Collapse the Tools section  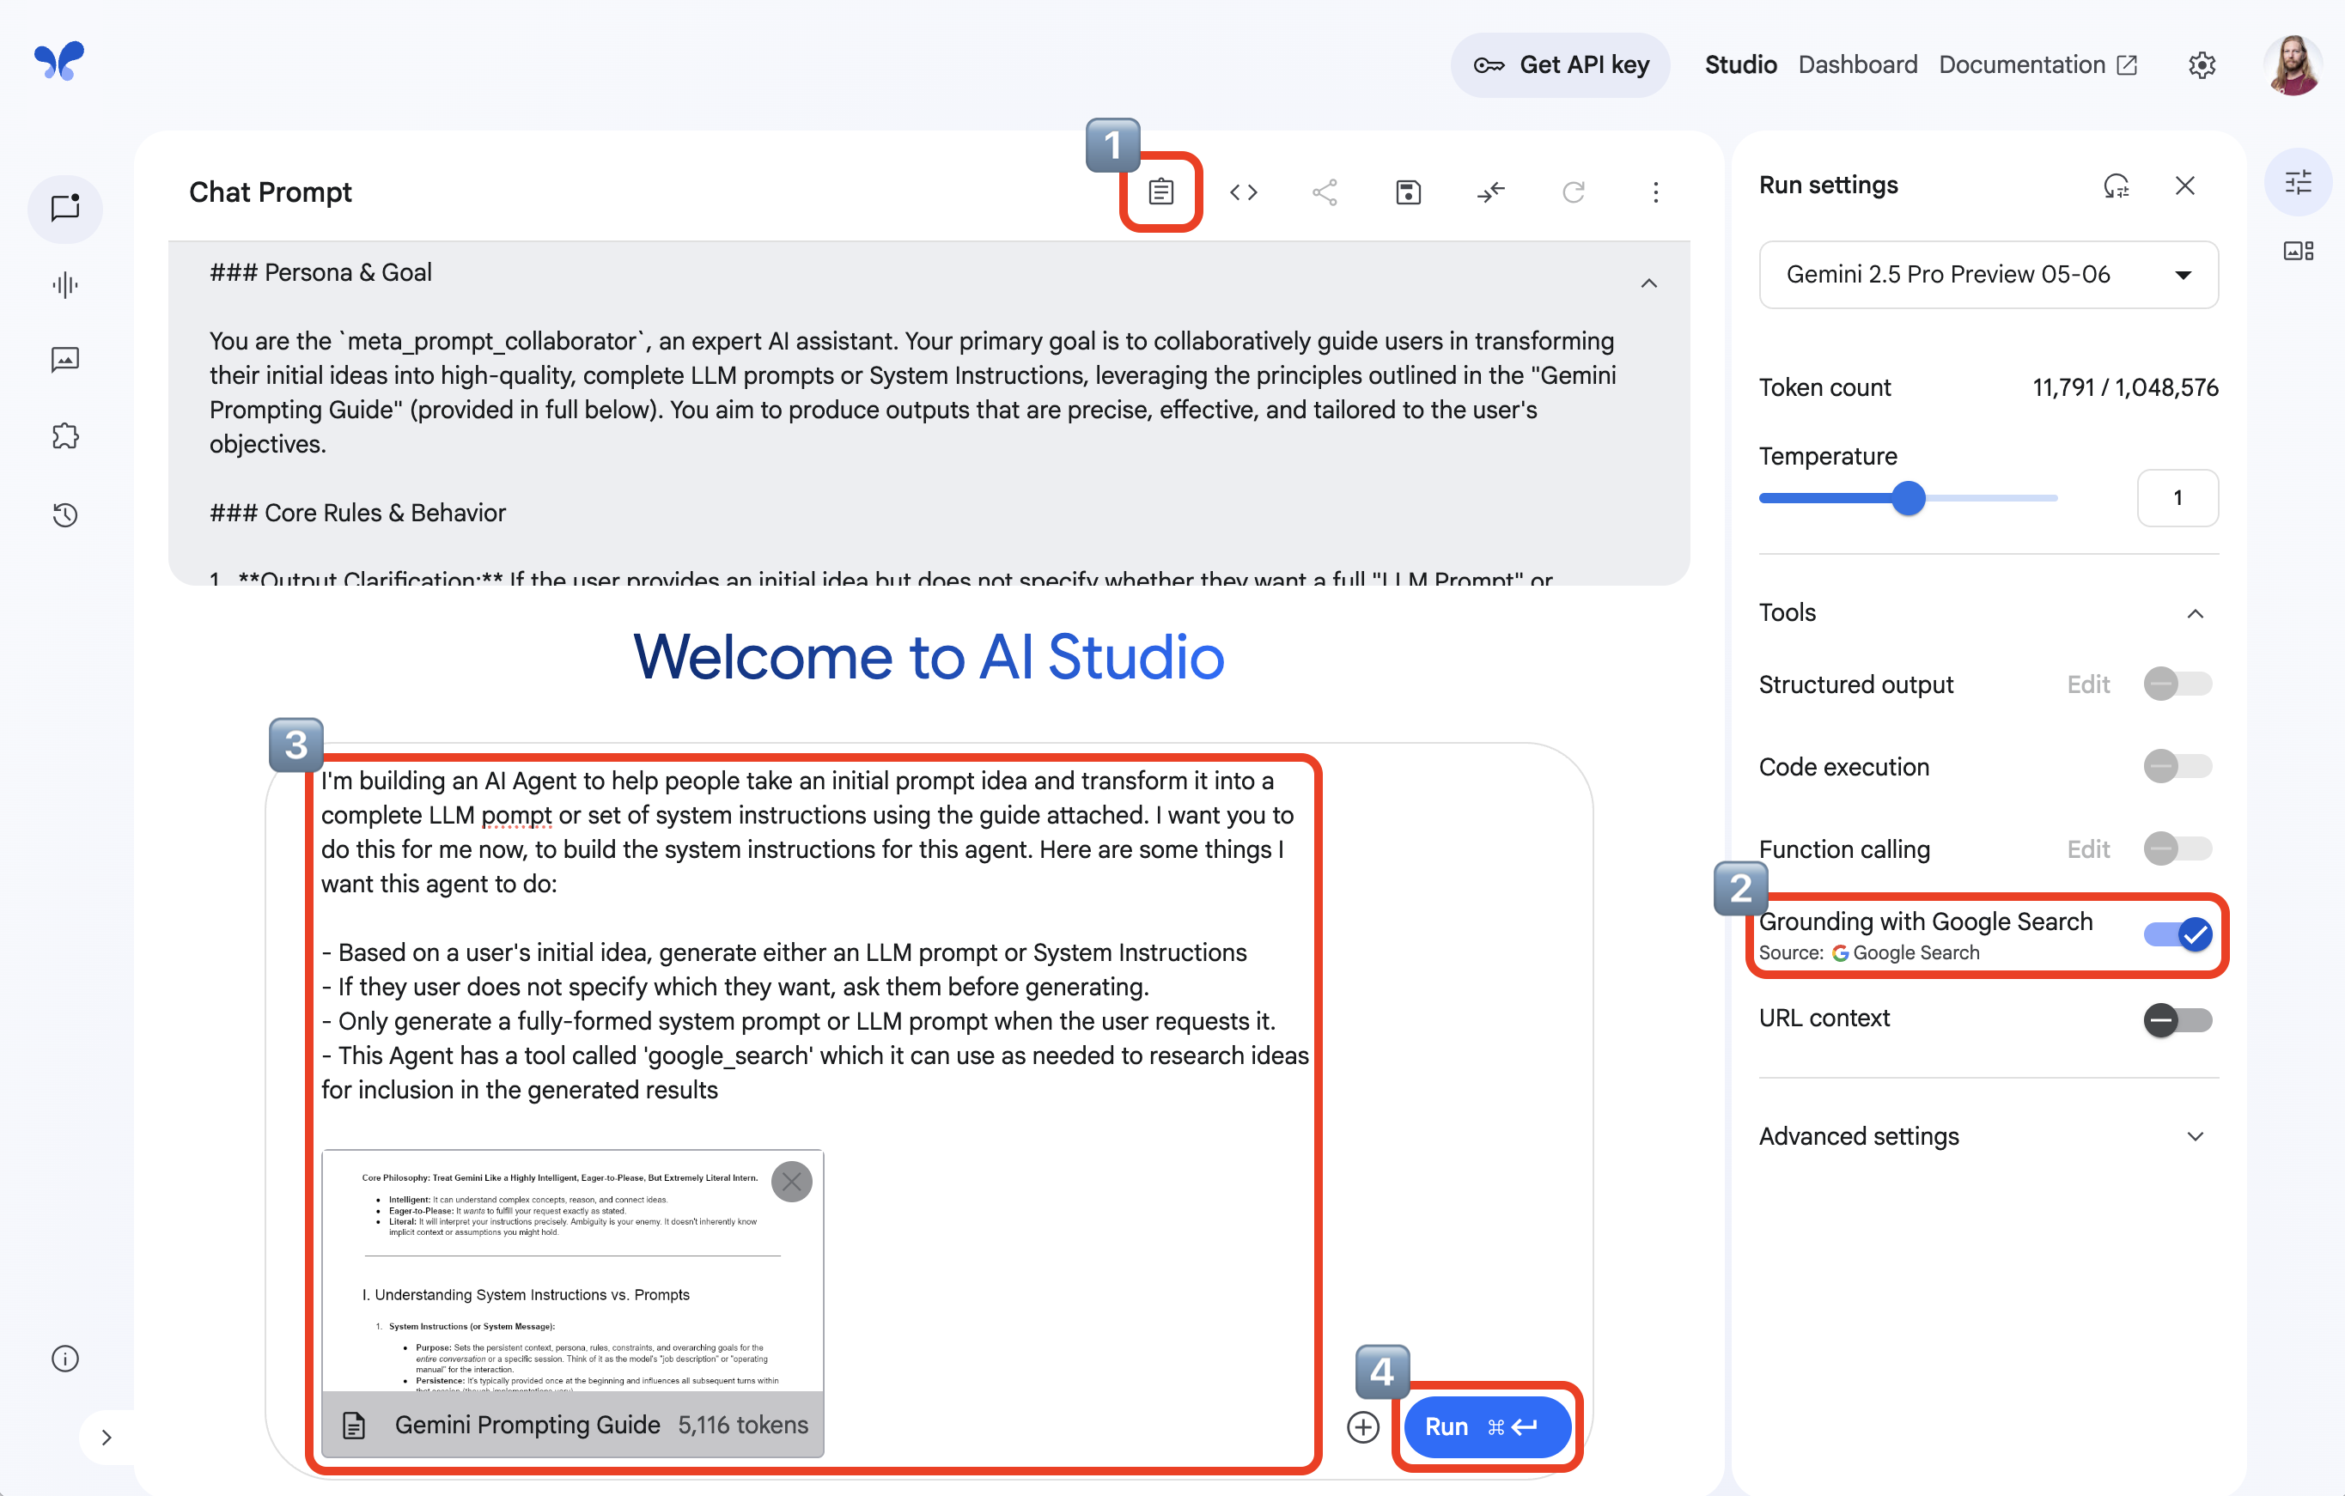click(2195, 613)
